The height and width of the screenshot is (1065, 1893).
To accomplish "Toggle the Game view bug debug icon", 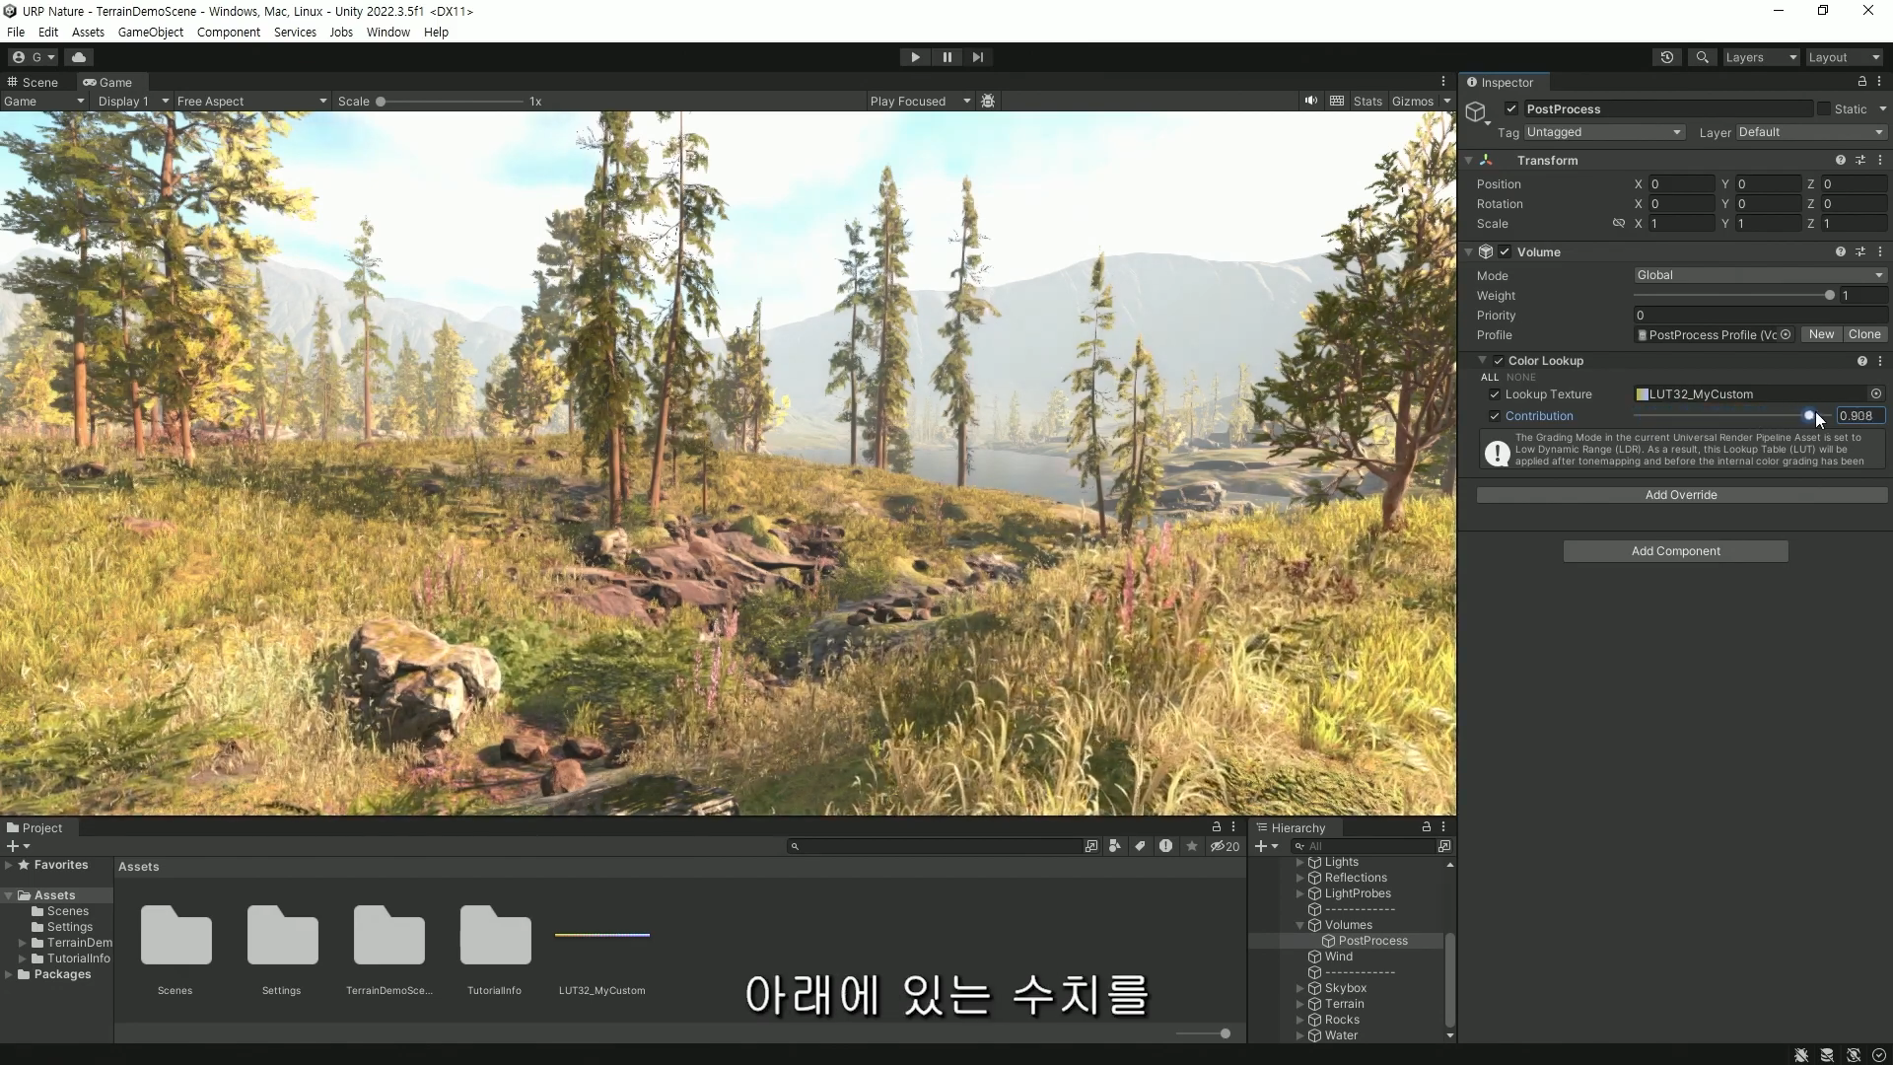I will coord(988,101).
